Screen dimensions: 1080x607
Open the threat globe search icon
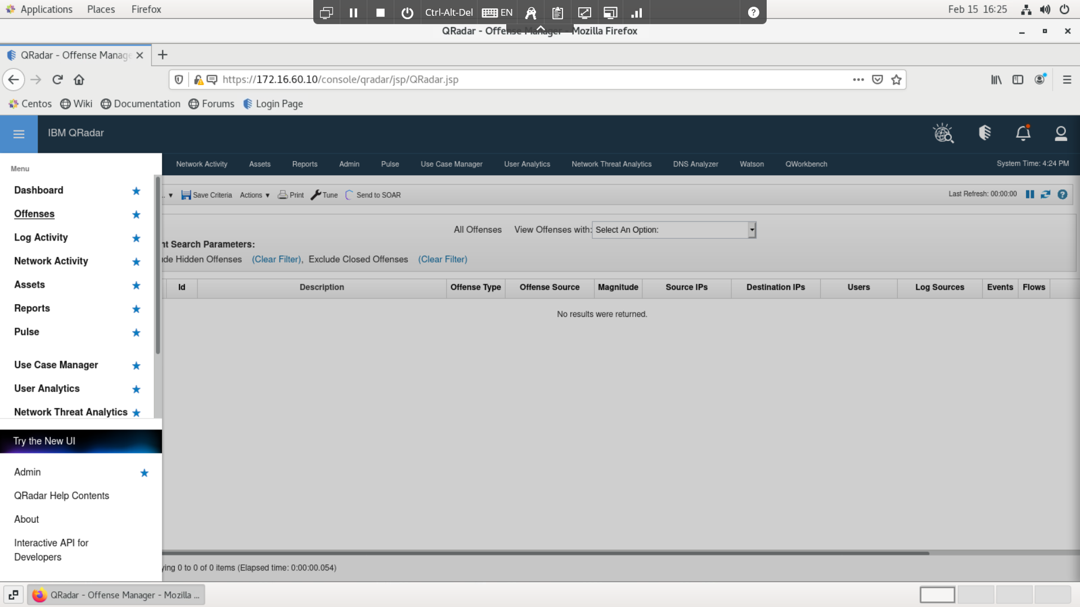click(x=943, y=133)
